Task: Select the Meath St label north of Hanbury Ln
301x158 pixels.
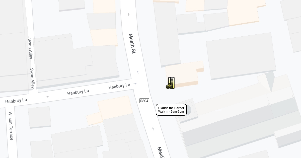Action: click(132, 44)
